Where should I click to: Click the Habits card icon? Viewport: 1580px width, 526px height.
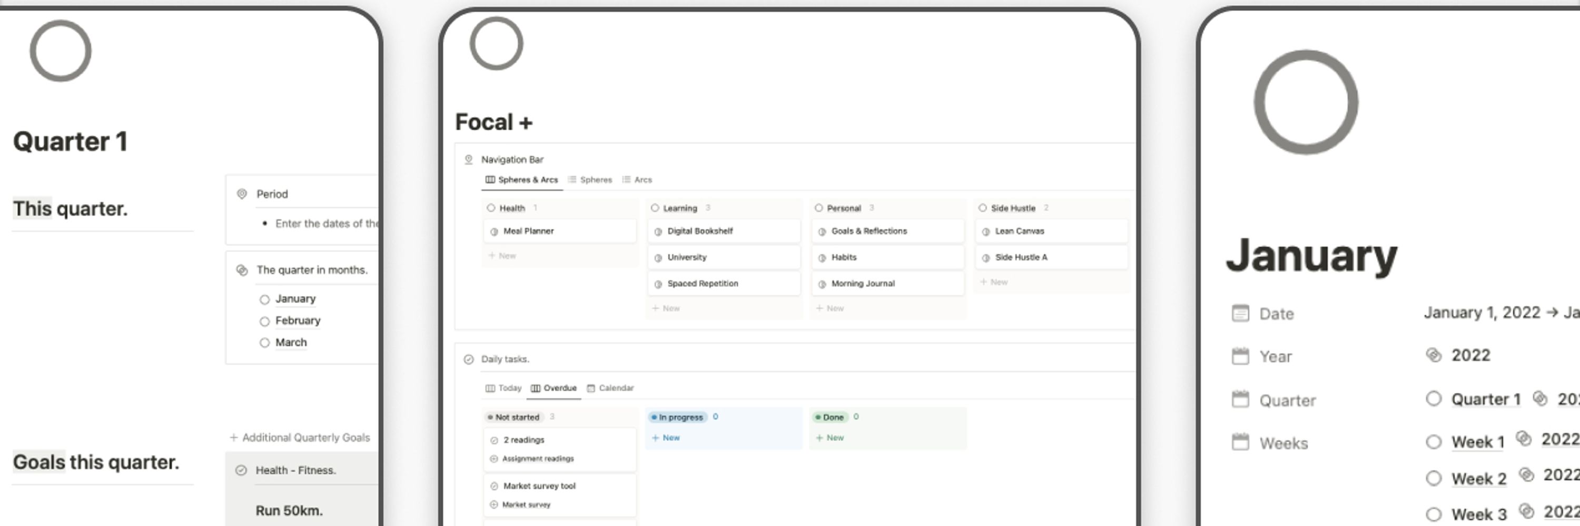822,258
